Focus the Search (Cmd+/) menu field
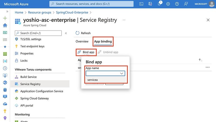 [x=38, y=33]
